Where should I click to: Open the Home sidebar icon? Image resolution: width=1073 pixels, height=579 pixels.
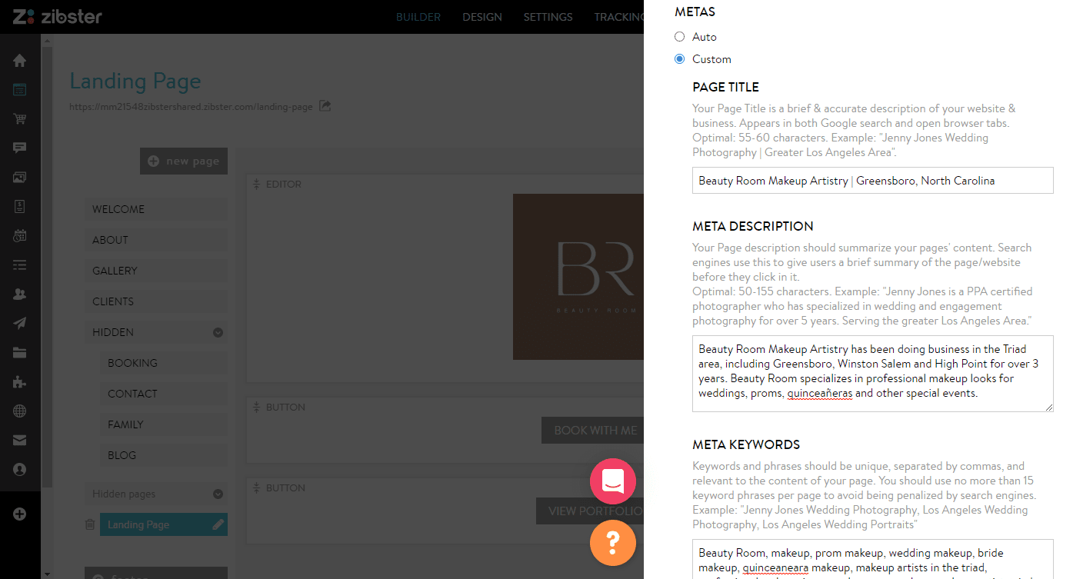(x=19, y=60)
